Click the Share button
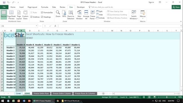Image resolution: width=183 pixels, height=103 pixels. click(x=176, y=7)
